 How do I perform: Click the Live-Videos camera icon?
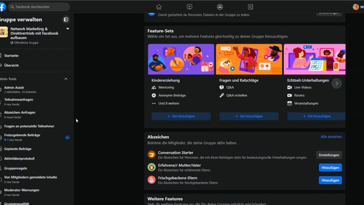click(290, 87)
